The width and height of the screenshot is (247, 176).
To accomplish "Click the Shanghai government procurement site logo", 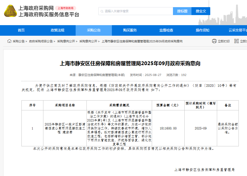I will [10, 11].
